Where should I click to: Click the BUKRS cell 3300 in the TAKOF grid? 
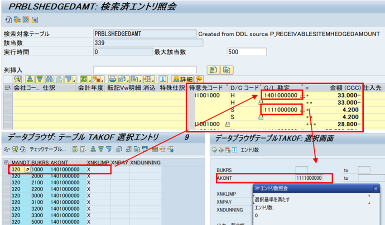(x=40, y=215)
